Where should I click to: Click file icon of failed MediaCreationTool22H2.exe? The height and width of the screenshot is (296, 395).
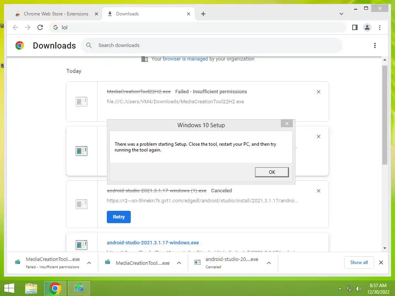pyautogui.click(x=81, y=102)
